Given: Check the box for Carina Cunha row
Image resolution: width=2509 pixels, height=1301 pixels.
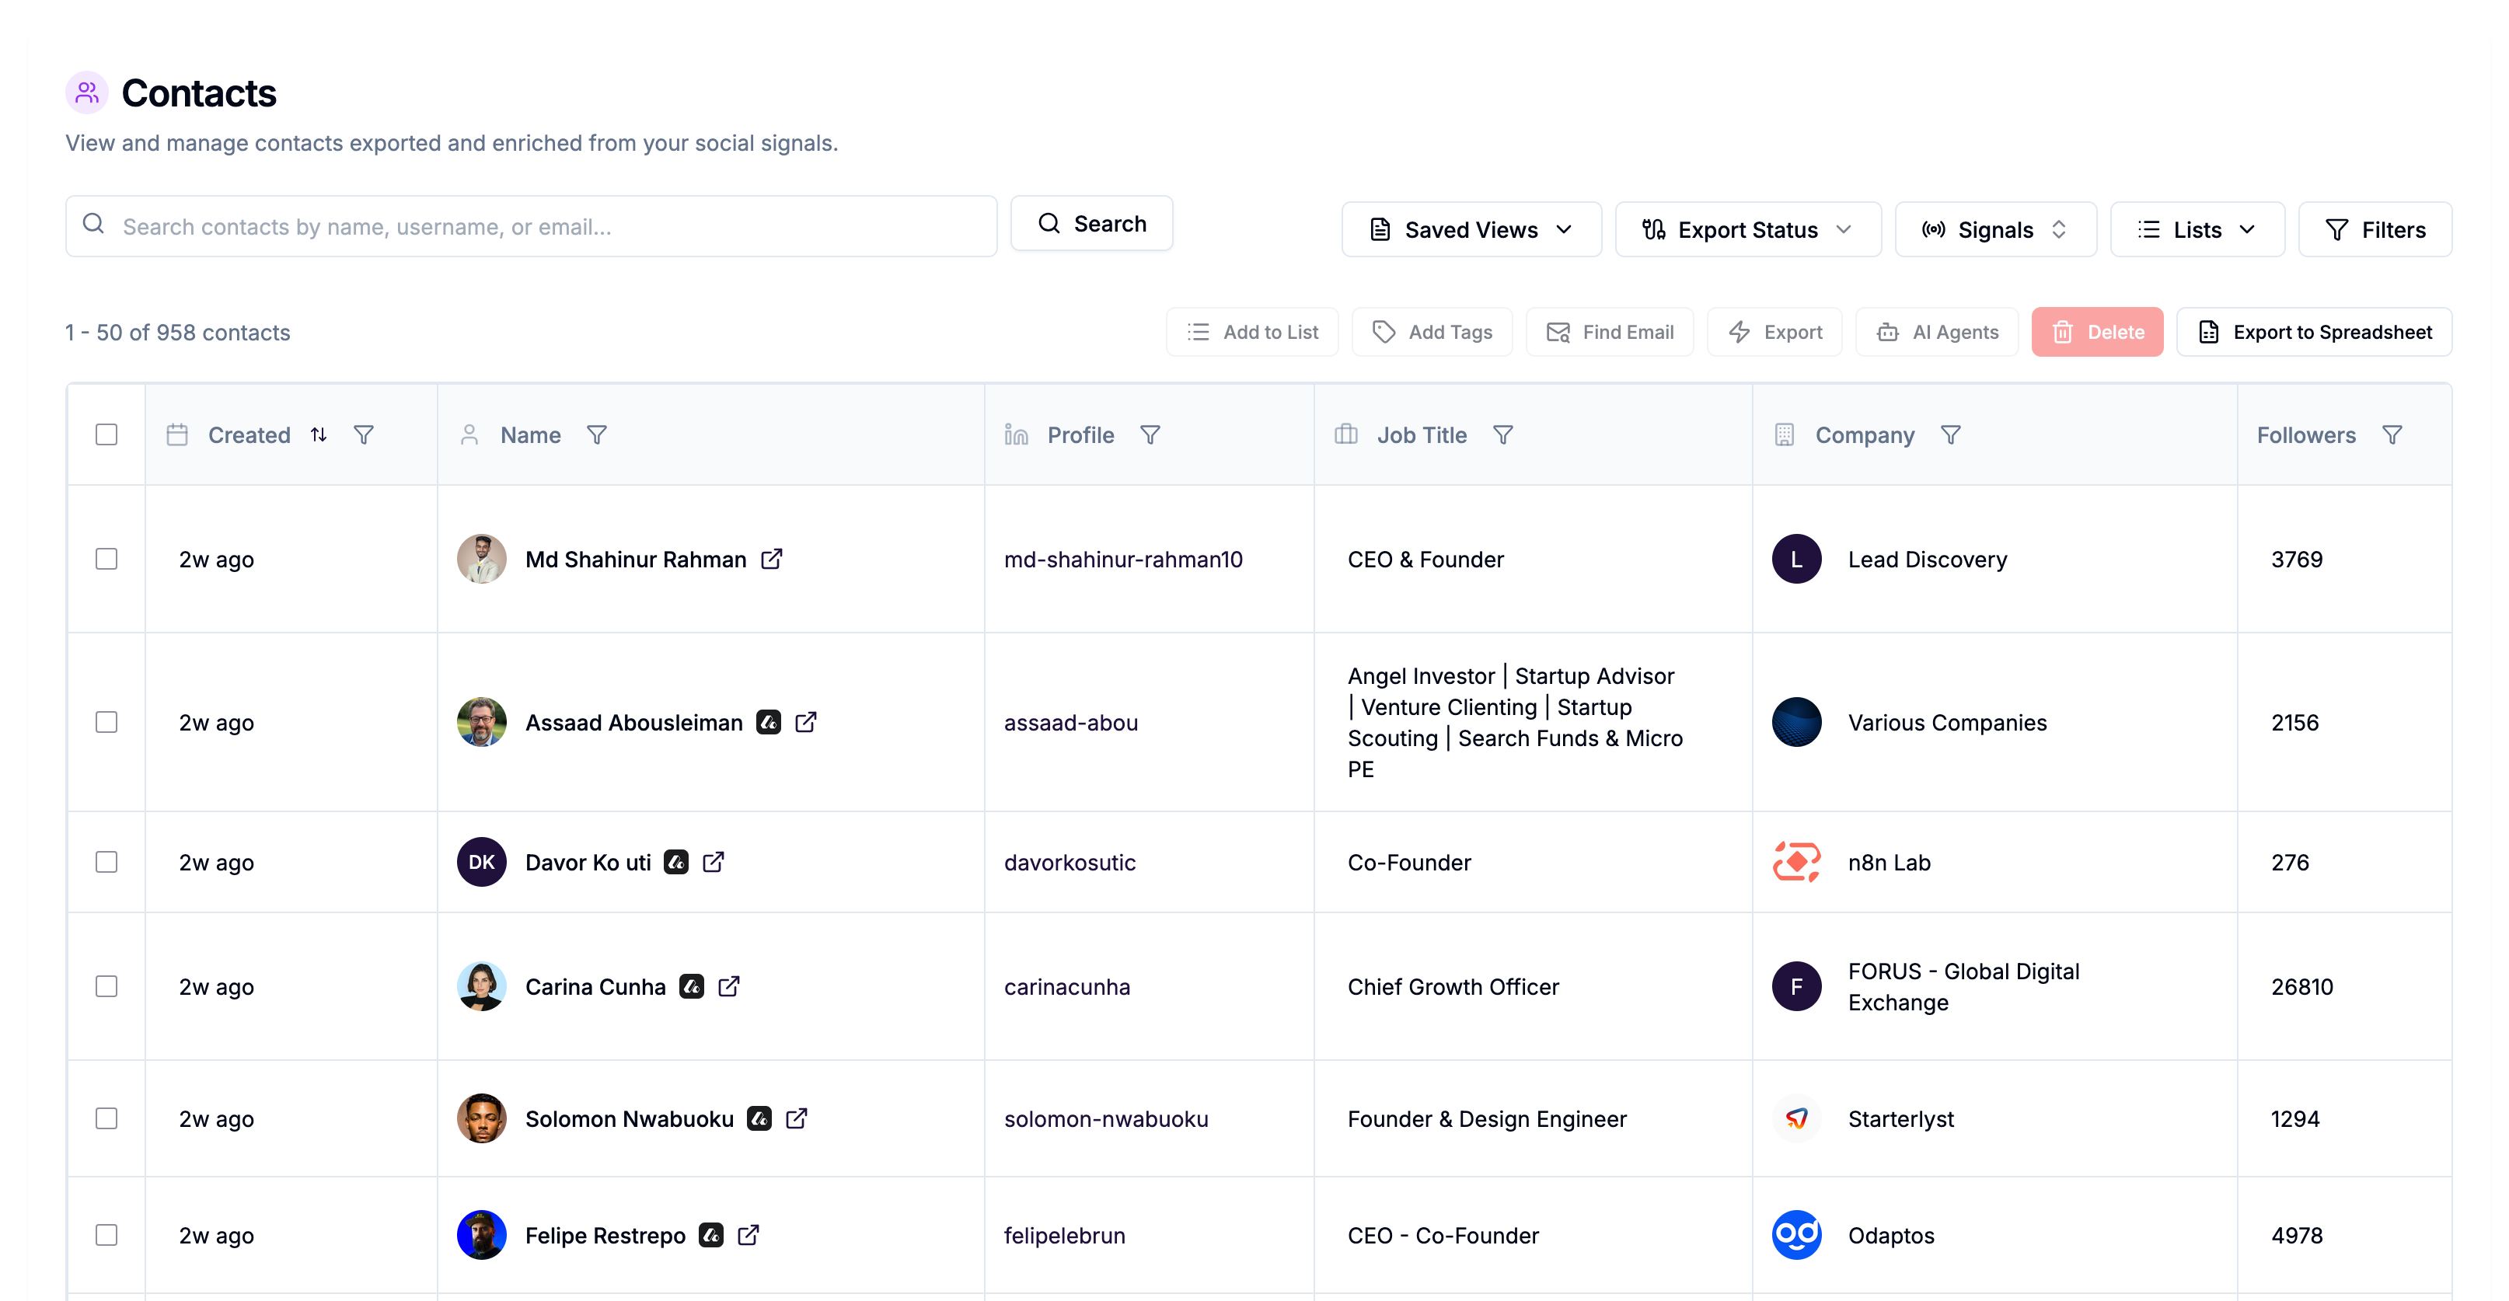Looking at the screenshot, I should [106, 986].
